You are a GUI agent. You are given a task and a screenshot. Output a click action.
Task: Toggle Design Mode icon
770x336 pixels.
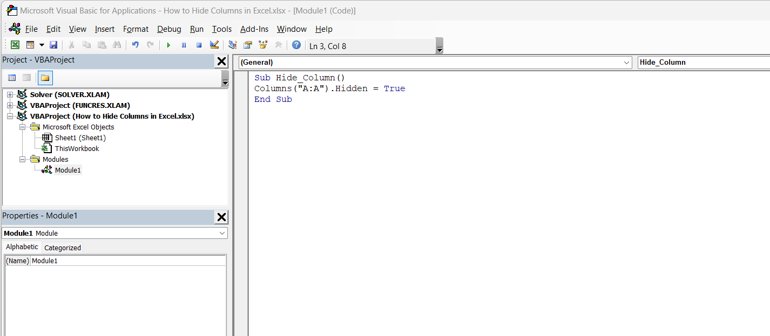click(214, 45)
